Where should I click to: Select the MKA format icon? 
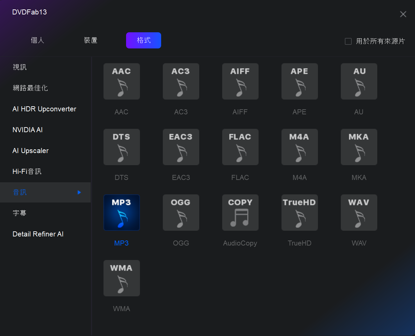[x=359, y=147]
